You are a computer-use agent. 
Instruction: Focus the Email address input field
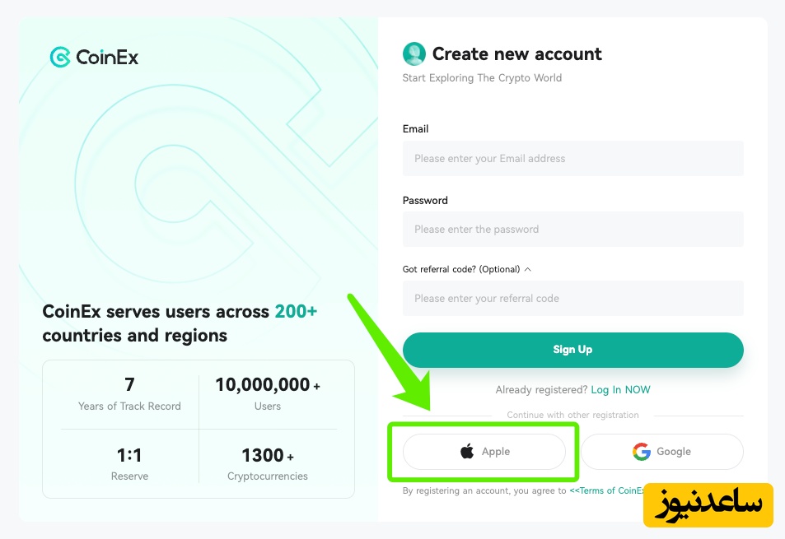click(x=572, y=158)
